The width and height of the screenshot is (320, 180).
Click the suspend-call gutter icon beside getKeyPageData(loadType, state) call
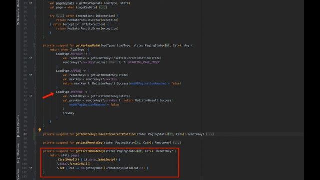(x=30, y=3)
